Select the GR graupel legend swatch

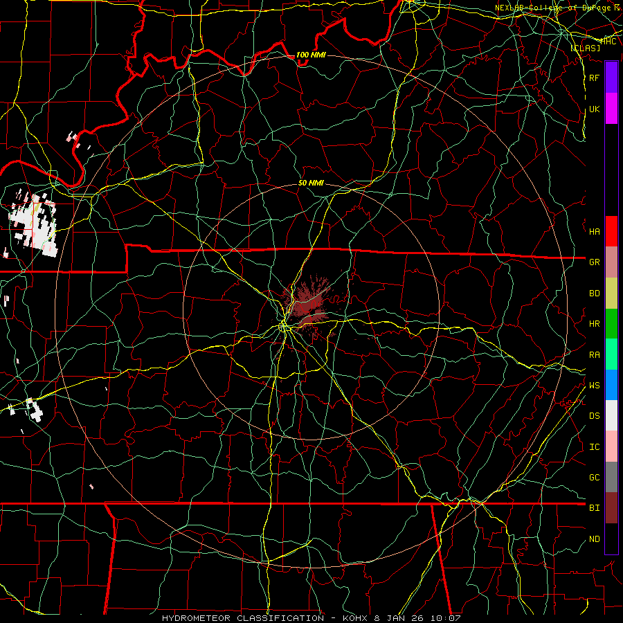coord(611,262)
